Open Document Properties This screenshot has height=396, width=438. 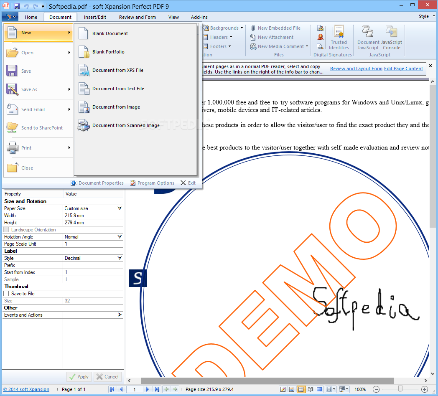[97, 183]
